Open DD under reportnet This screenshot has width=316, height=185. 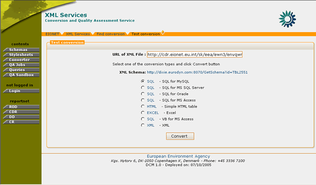click(x=21, y=117)
